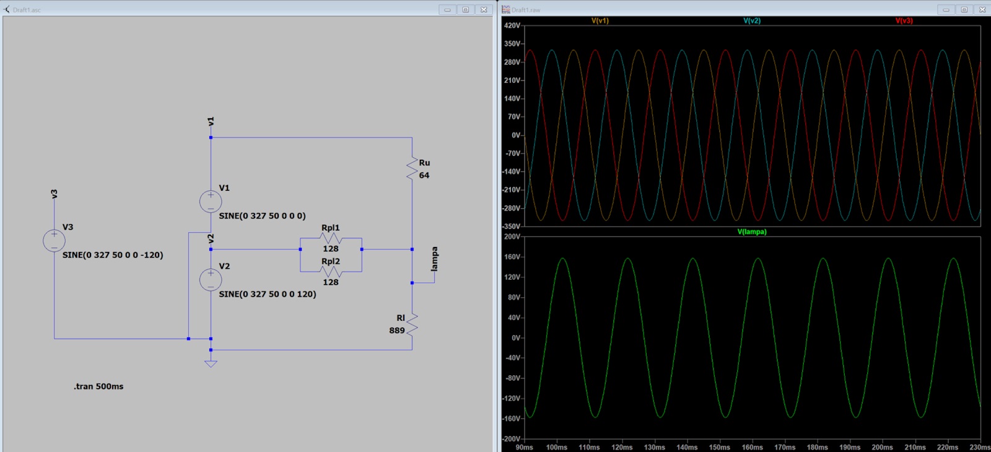Viewport: 991px width, 452px height.
Task: Click the 889 resistance value of Rl
Action: [397, 331]
